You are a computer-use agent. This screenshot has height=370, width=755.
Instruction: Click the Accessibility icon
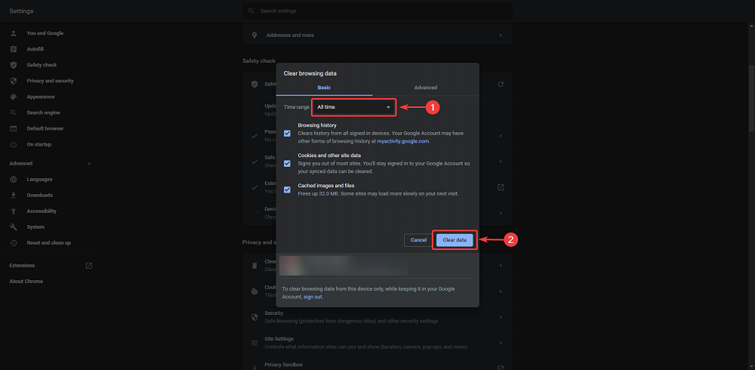tap(14, 211)
